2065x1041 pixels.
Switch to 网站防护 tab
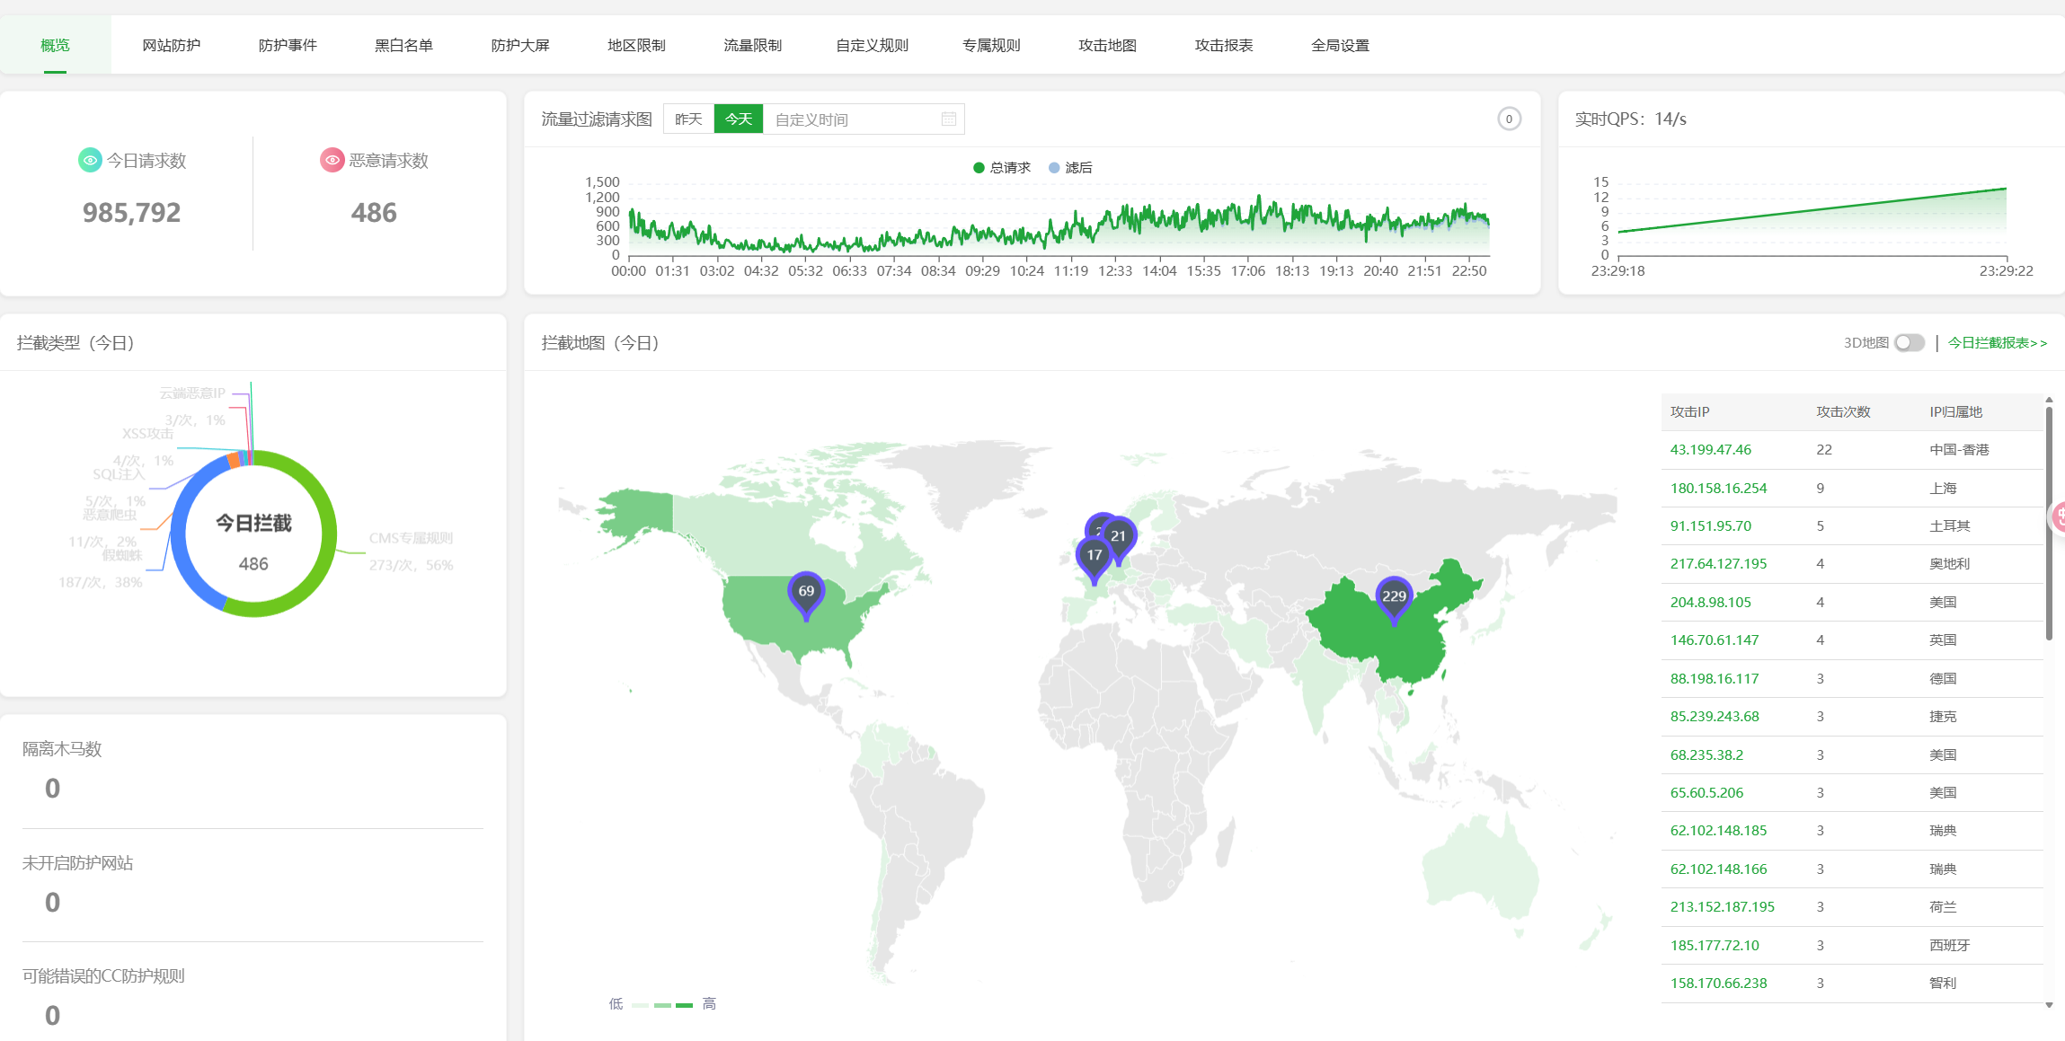pyautogui.click(x=171, y=45)
